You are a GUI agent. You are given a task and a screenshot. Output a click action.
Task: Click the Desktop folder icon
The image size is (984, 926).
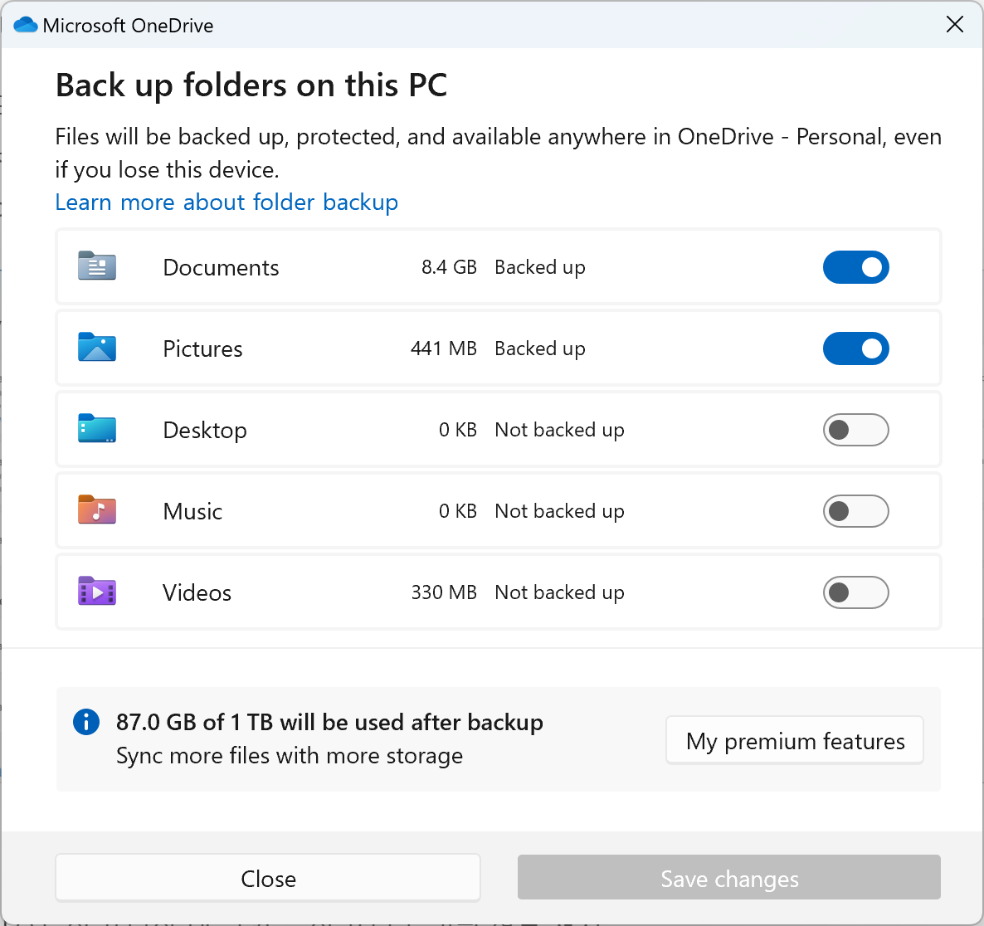click(x=96, y=429)
